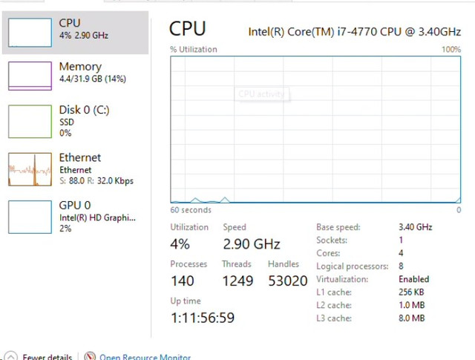
Task: Click the Up time value 1:11:56:59
Action: 203,318
